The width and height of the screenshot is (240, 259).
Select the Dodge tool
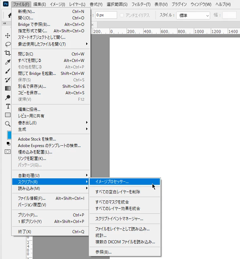(x=8, y=97)
